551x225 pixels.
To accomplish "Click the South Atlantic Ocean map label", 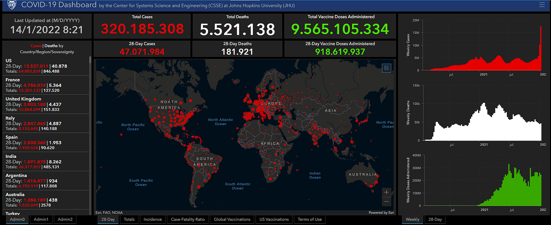I will point(238,186).
